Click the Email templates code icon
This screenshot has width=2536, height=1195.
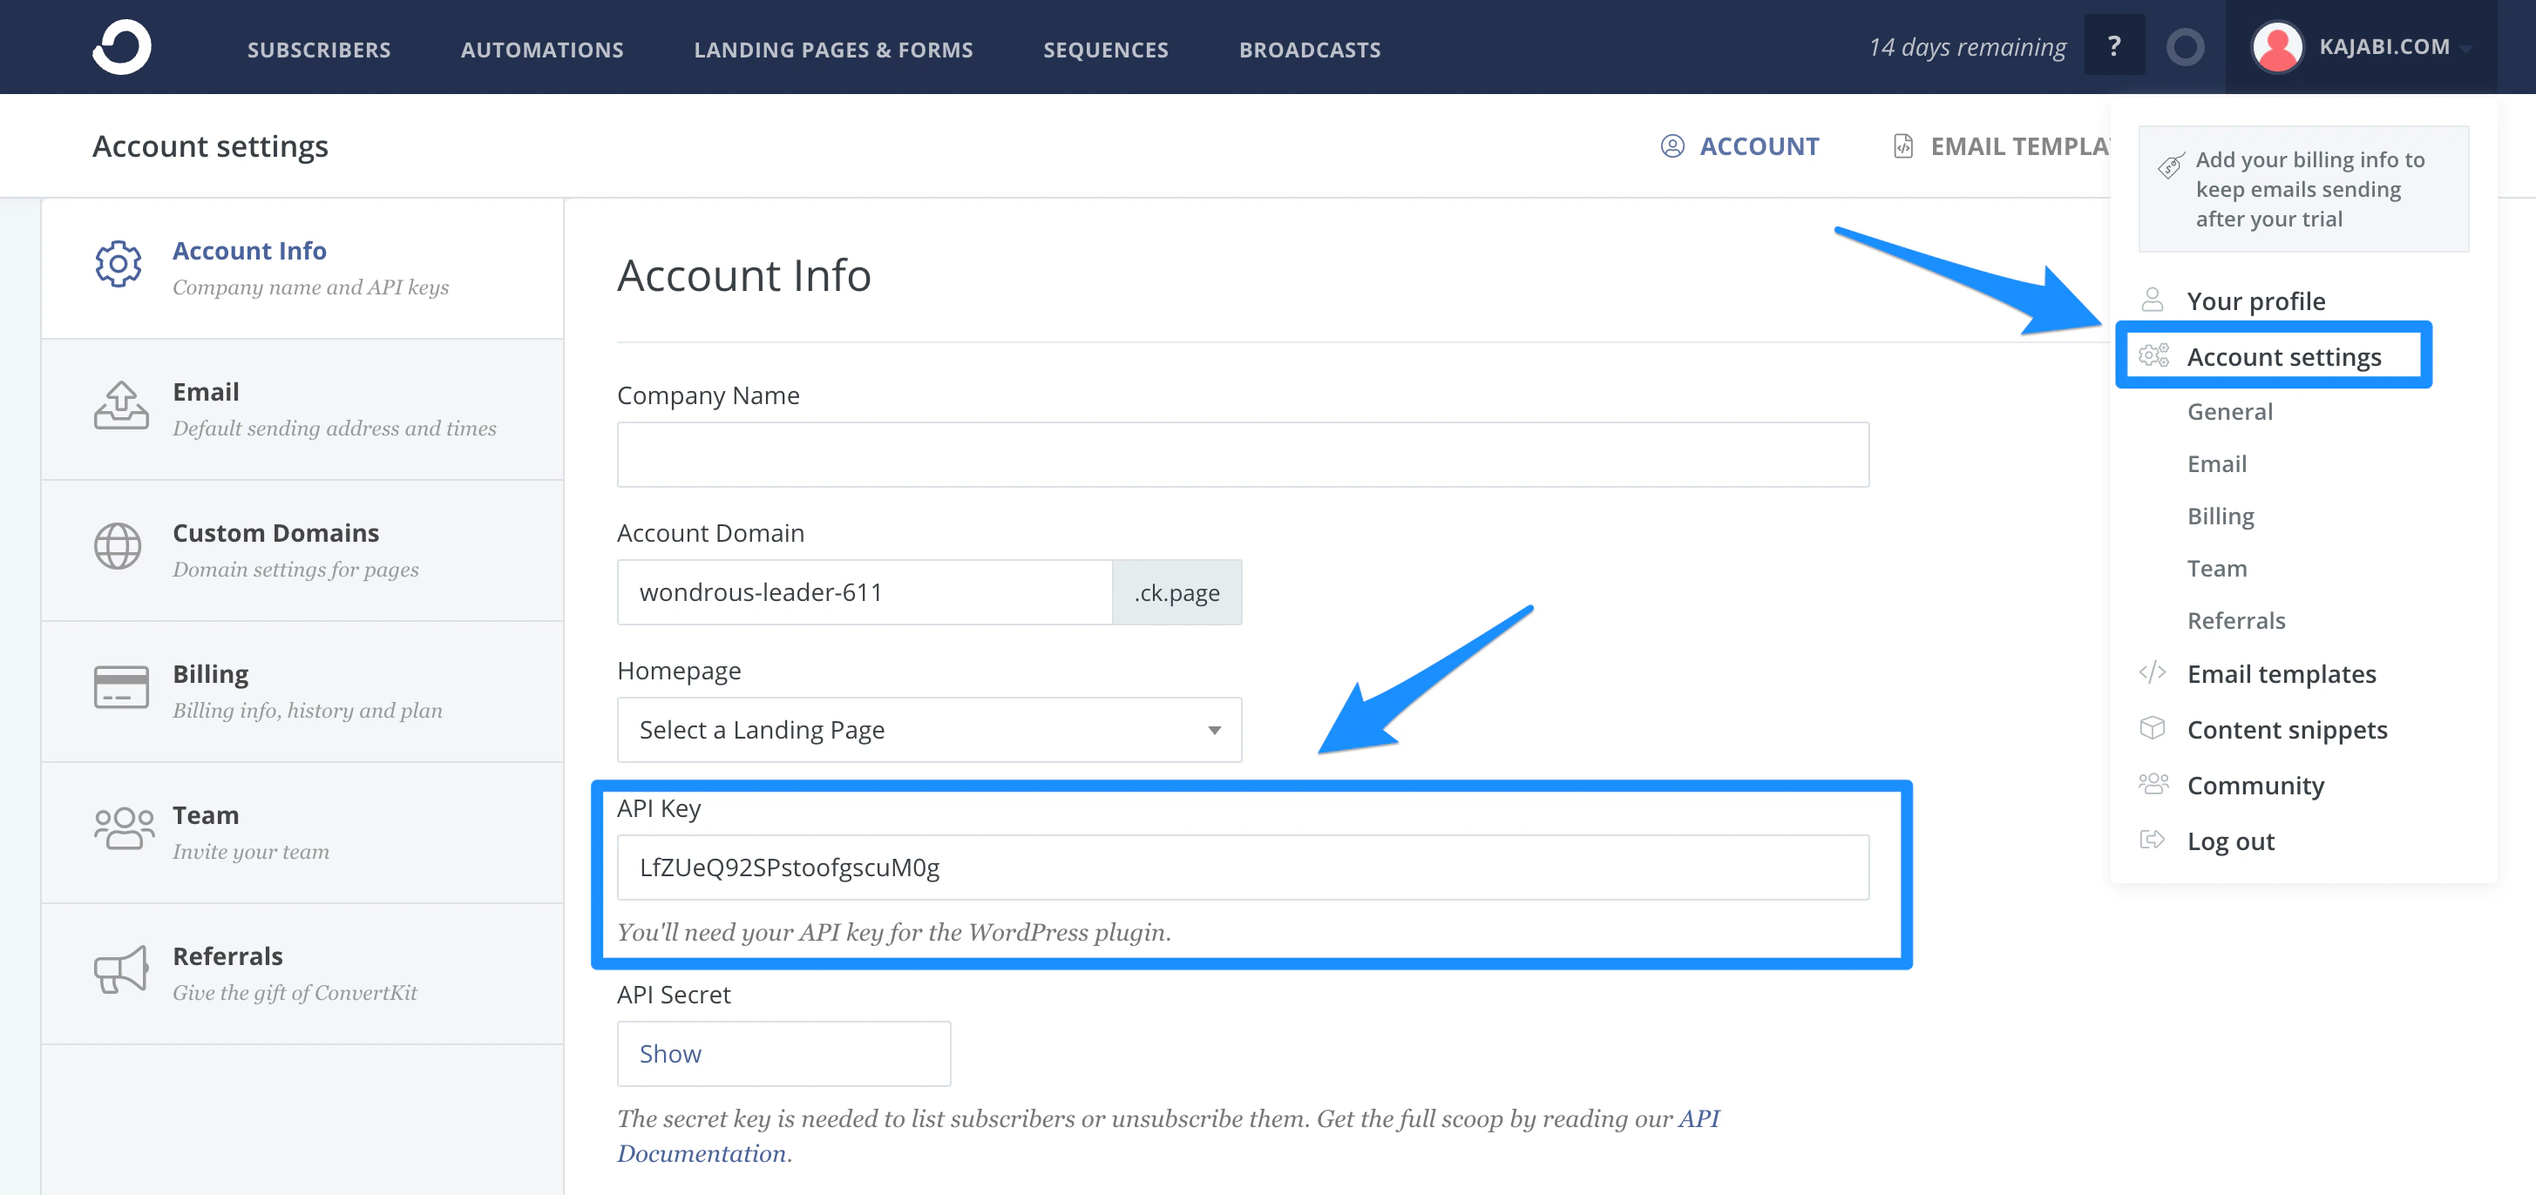[2152, 672]
